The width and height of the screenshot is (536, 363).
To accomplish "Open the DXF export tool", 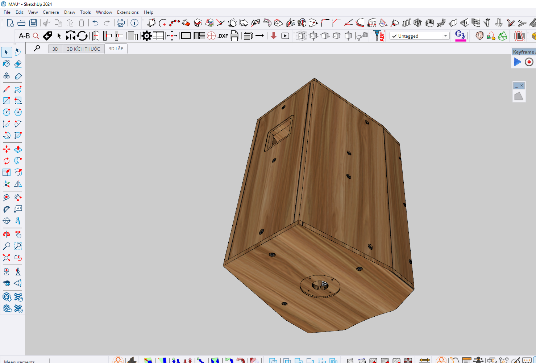I will point(223,36).
